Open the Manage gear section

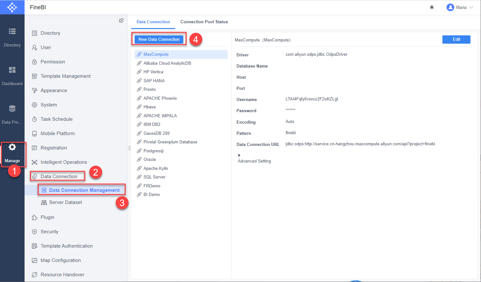pyautogui.click(x=12, y=154)
